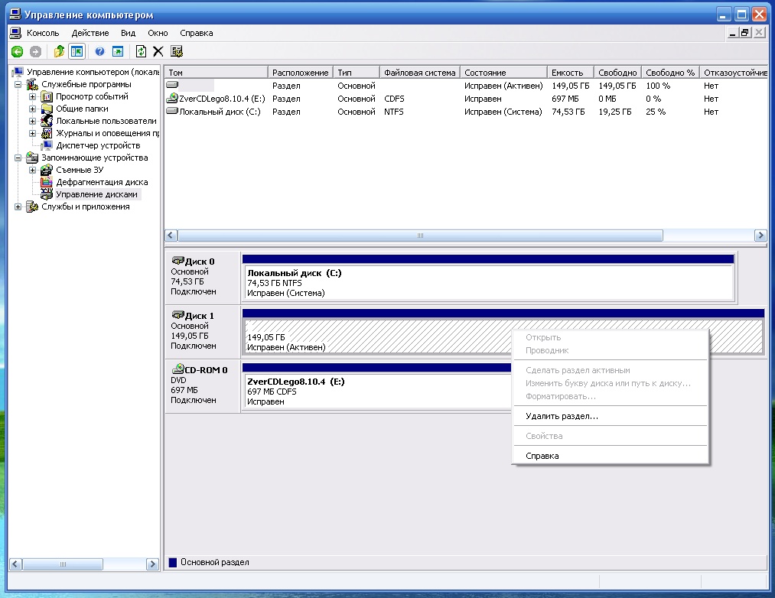Click the blue question mark Help icon
775x598 pixels.
[x=100, y=51]
